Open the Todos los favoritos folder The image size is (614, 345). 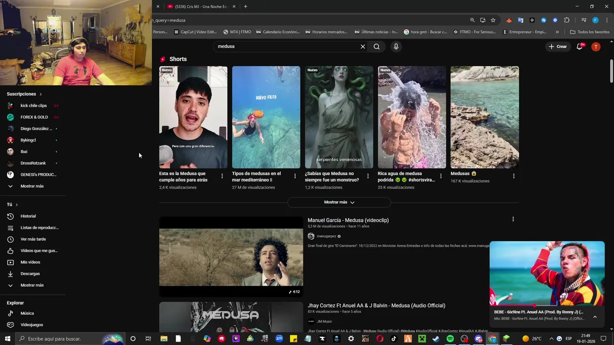coord(590,32)
